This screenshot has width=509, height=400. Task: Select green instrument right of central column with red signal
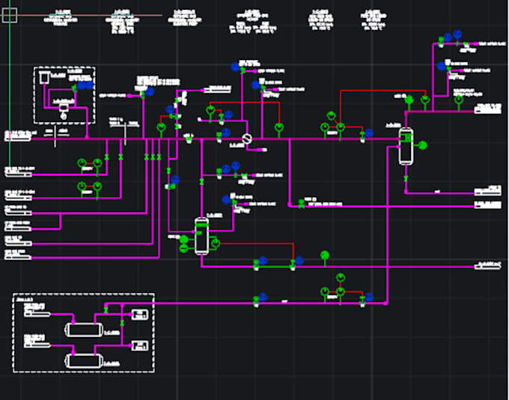216,243
